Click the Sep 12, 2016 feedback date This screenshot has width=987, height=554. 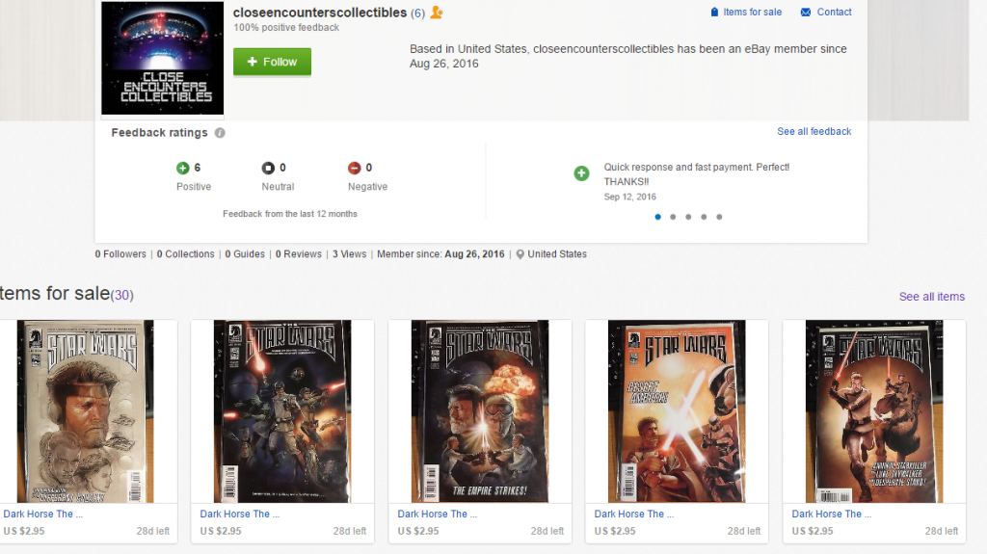630,198
